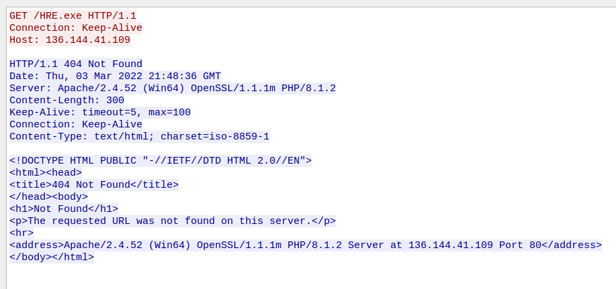Screen dimensions: 616x289
Task: Click the Date header line
Action: (x=114, y=76)
